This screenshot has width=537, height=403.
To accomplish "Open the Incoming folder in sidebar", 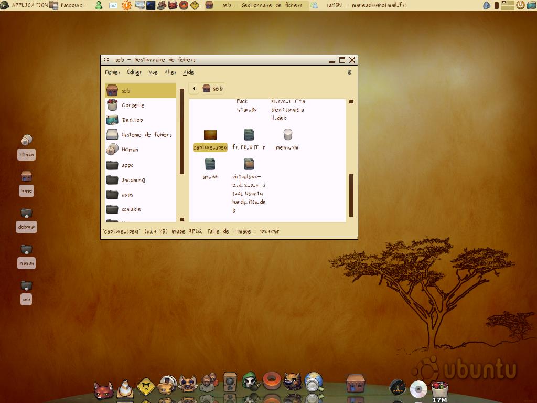I will pos(141,180).
